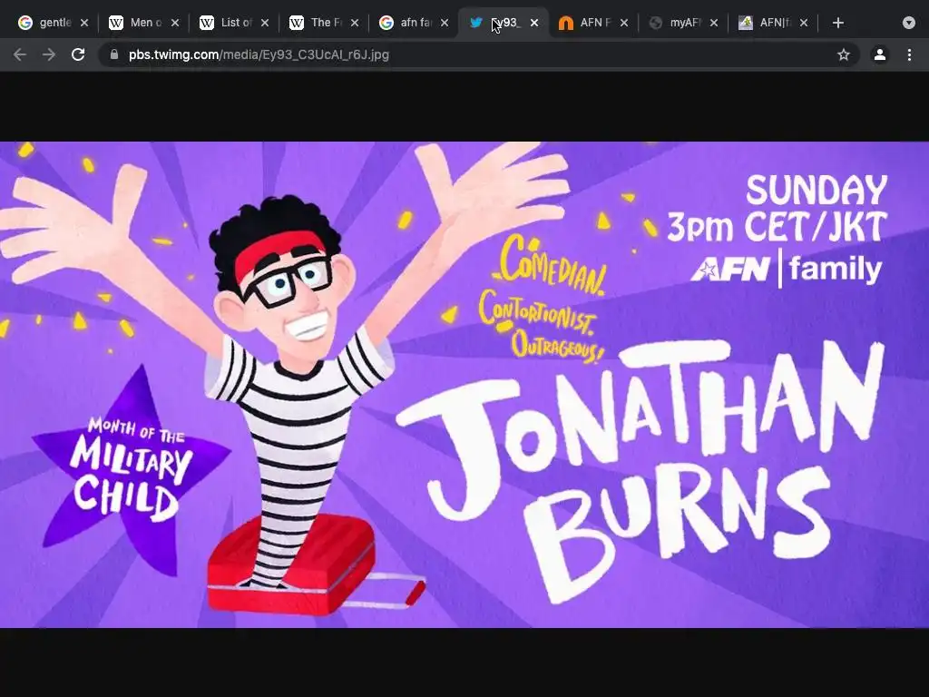Viewport: 929px width, 697px height.
Task: View site info via the lock icon
Action: pyautogui.click(x=114, y=54)
